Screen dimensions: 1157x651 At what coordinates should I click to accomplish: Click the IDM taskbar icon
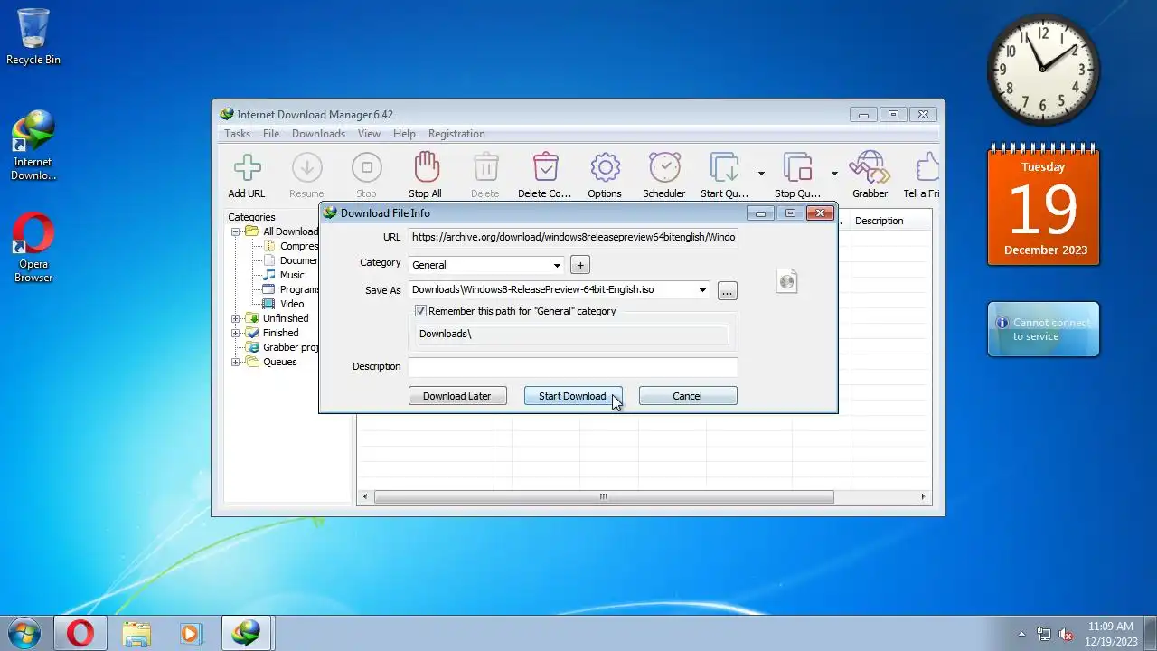[x=246, y=633]
